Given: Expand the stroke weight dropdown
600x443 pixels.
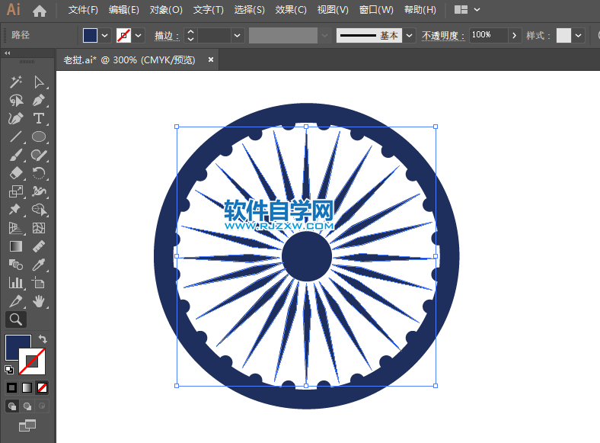Looking at the screenshot, I should click(238, 35).
